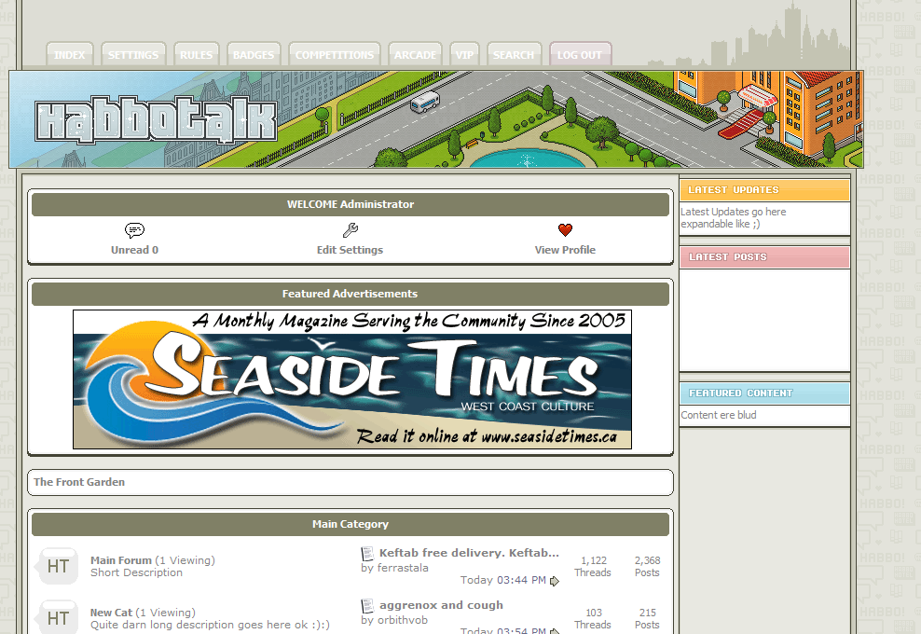Open the INDEX navigation tab
Viewport: 921px width, 634px height.
pyautogui.click(x=69, y=54)
